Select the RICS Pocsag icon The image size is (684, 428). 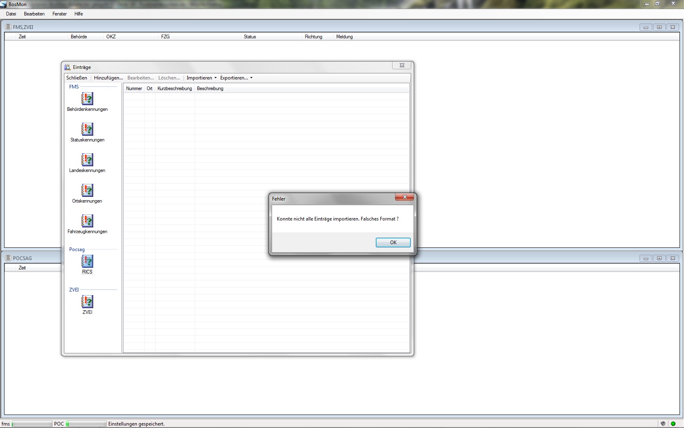pos(87,261)
